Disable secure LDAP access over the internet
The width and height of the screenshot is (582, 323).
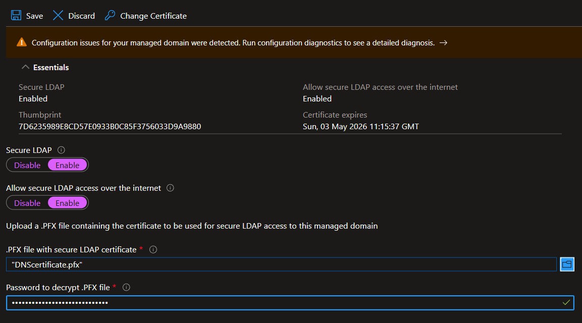tap(27, 203)
